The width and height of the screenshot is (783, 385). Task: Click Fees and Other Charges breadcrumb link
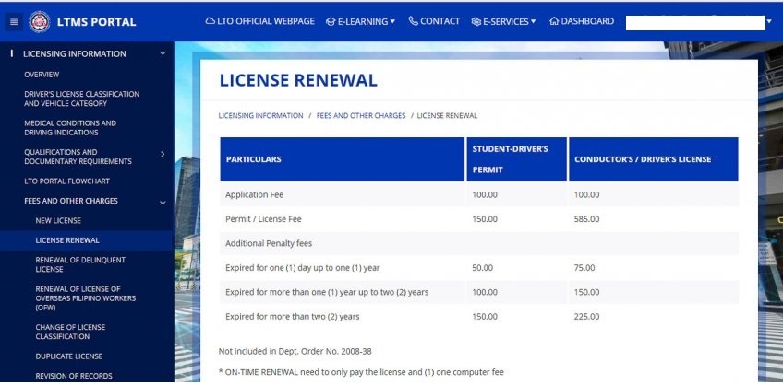pyautogui.click(x=361, y=115)
